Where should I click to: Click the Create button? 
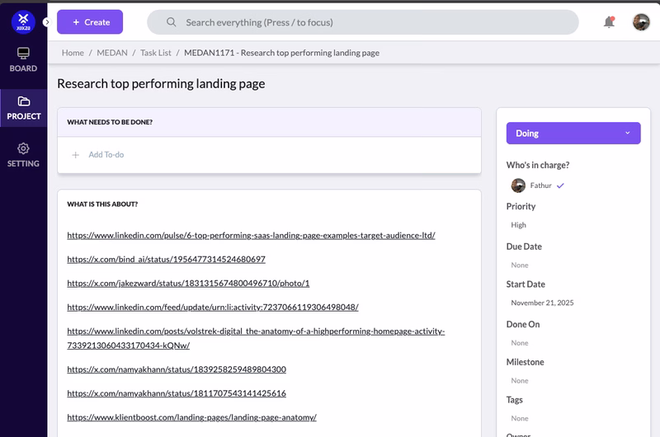90,22
